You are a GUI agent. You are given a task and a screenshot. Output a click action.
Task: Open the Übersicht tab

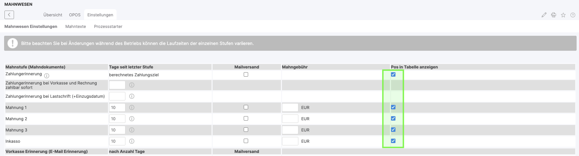tap(53, 15)
